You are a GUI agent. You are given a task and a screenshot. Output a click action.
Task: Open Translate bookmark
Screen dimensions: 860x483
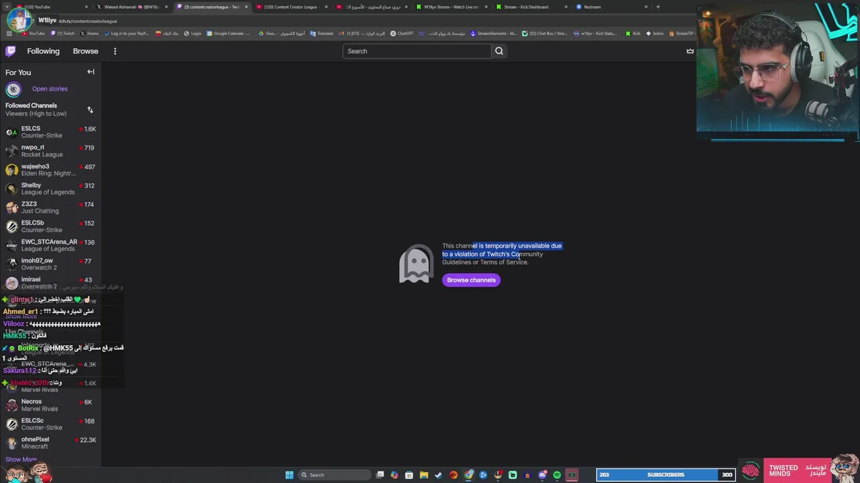(322, 33)
